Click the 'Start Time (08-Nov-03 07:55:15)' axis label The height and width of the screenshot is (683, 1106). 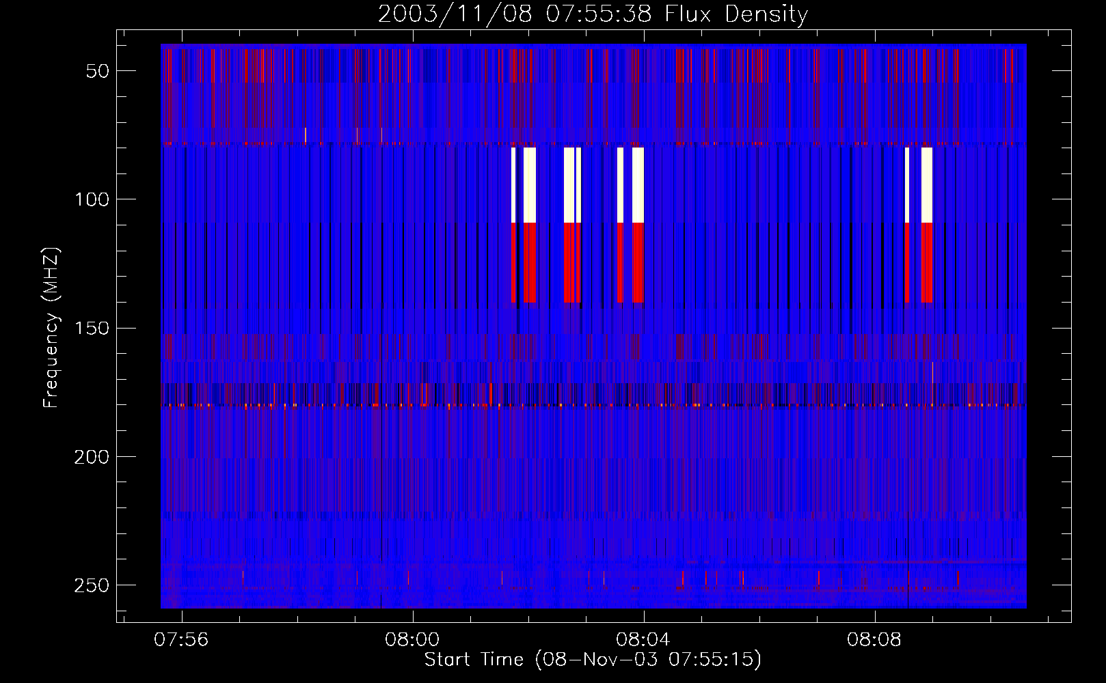click(593, 660)
